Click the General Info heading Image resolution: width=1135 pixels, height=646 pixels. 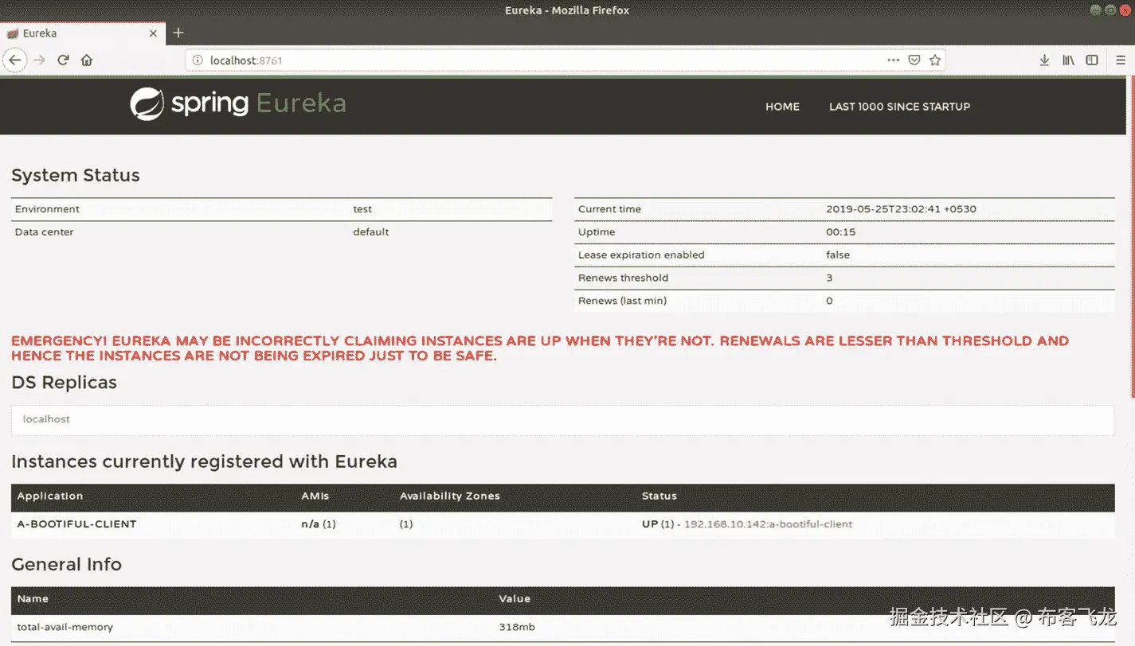click(x=66, y=565)
